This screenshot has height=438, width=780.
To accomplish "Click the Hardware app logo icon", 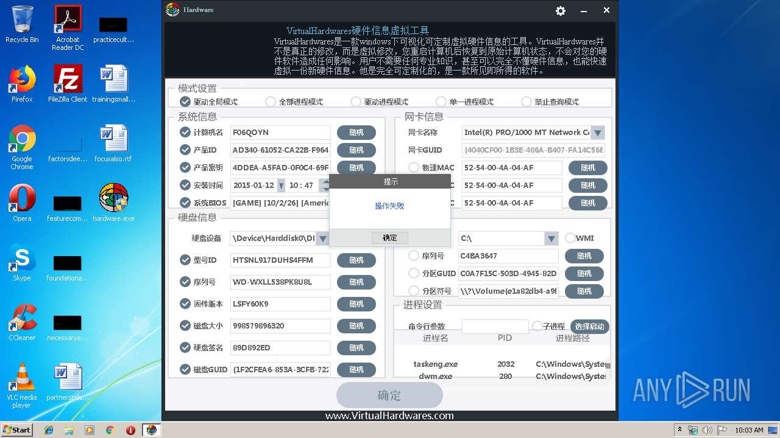I will pyautogui.click(x=172, y=10).
